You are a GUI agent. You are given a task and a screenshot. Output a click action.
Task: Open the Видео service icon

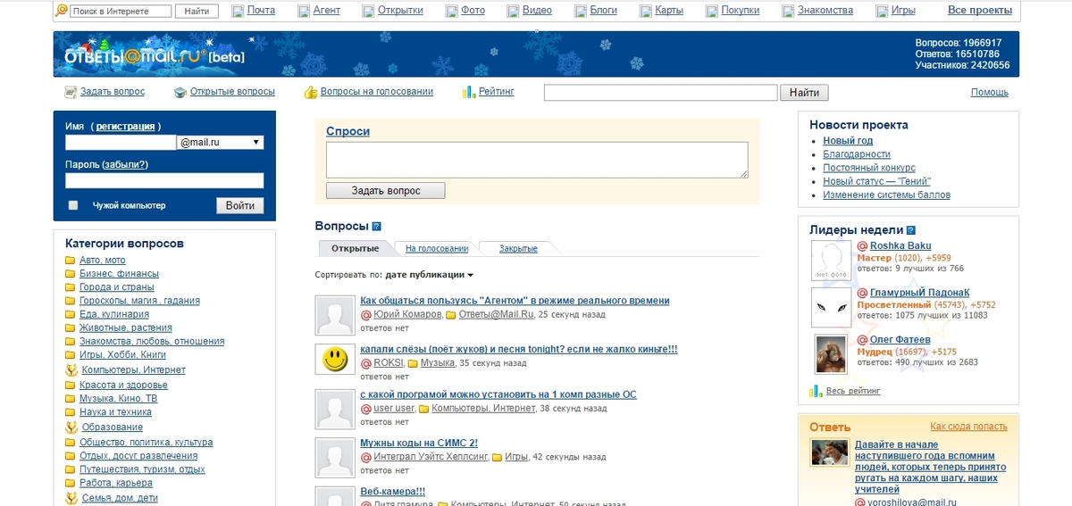(513, 11)
